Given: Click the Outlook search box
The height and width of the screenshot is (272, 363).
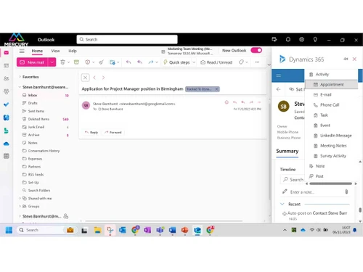Looking at the screenshot, I should pos(127,39).
